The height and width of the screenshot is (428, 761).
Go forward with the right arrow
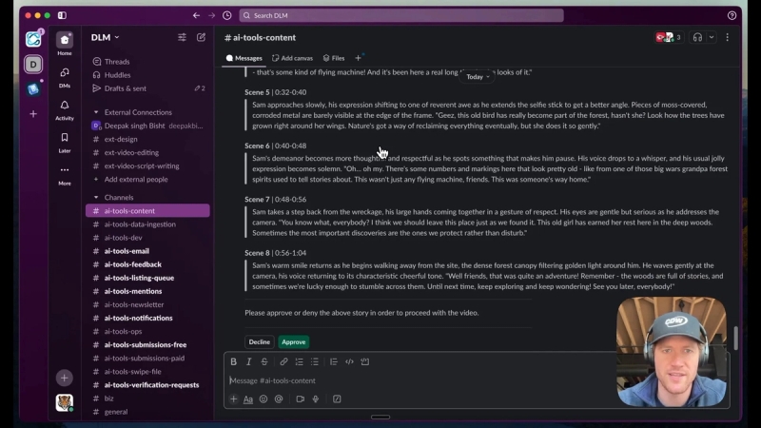click(x=211, y=15)
